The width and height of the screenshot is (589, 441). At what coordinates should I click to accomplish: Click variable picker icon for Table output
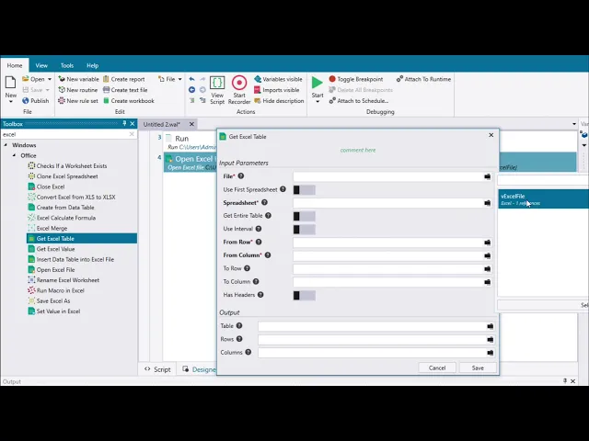[490, 326]
